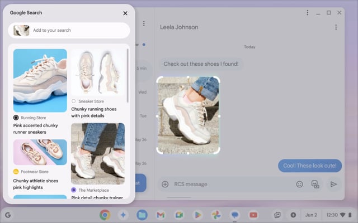Screen dimensions: 358x223
Task: Open The Marketplace jeans and sneakers image
Action: click(x=98, y=154)
